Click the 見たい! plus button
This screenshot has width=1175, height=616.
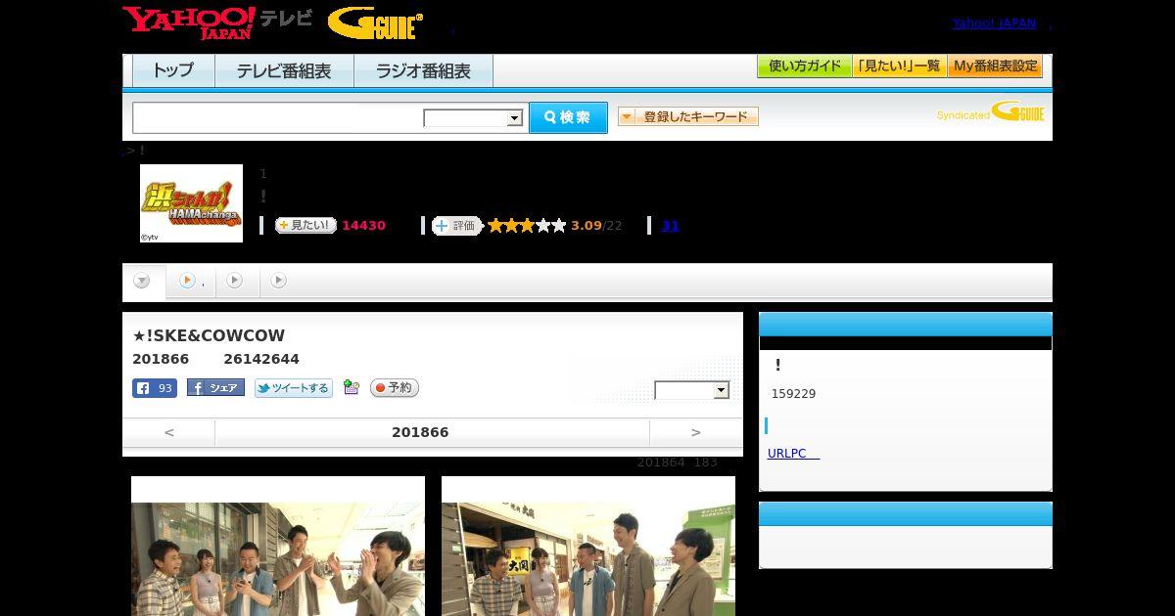305,226
